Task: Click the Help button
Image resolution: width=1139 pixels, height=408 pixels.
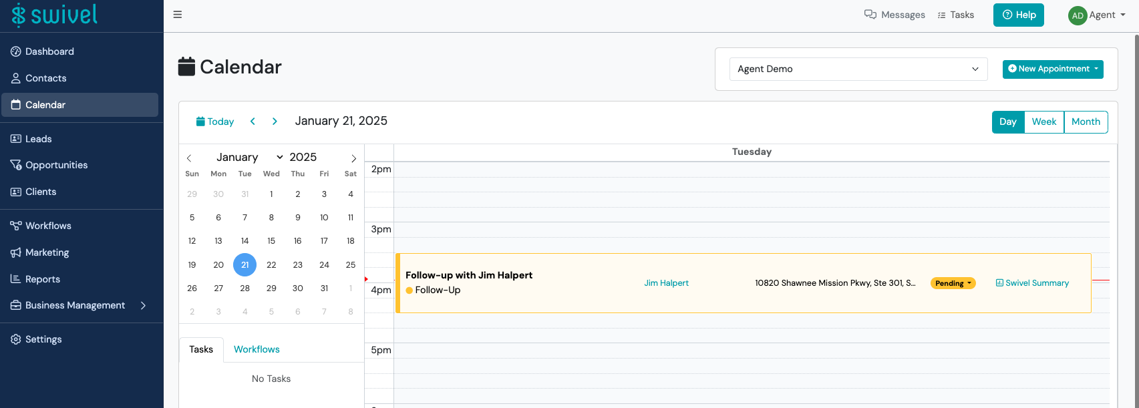Action: pos(1019,15)
